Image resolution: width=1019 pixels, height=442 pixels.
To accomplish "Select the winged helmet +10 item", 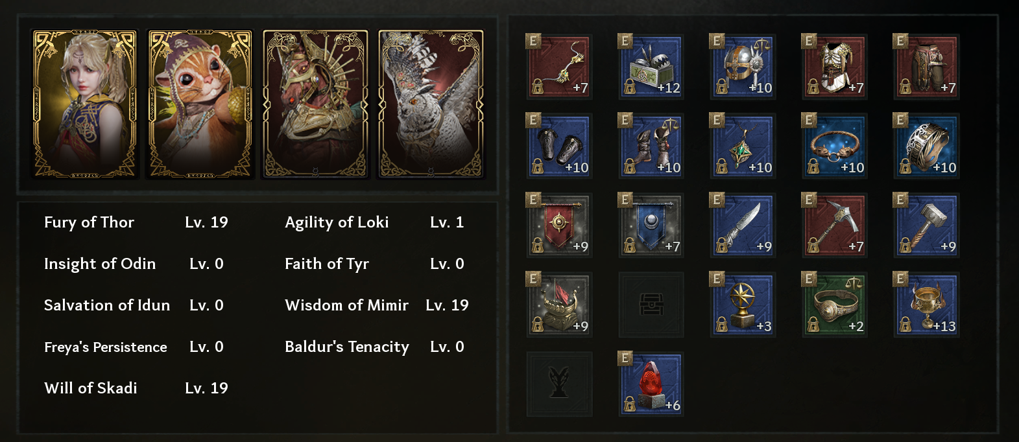I will pyautogui.click(x=743, y=67).
